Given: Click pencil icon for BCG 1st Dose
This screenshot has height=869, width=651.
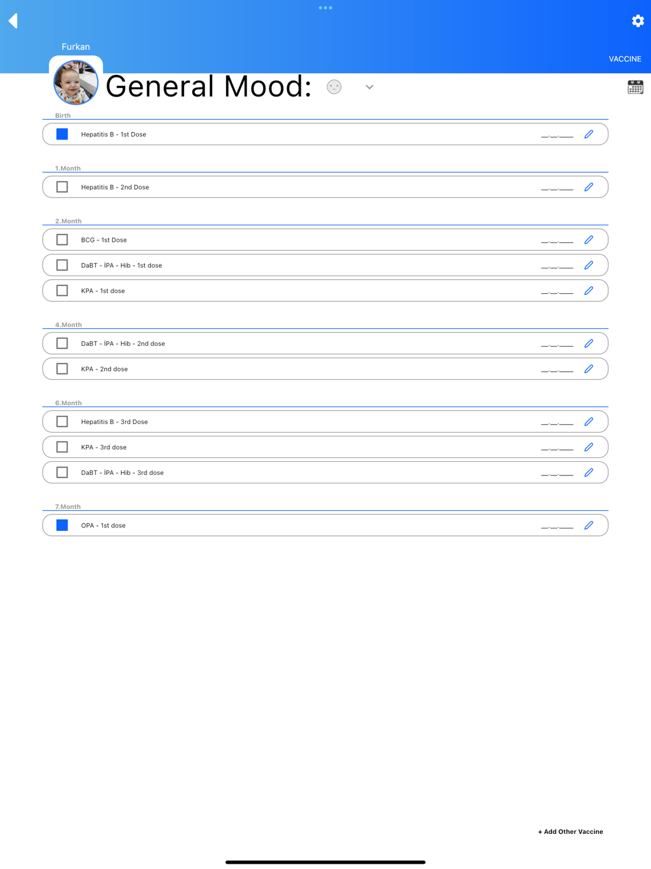Looking at the screenshot, I should (x=589, y=240).
